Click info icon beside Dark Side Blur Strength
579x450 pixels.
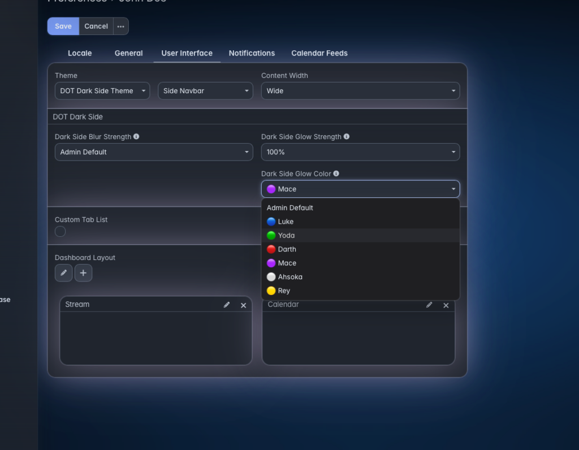[x=136, y=137]
